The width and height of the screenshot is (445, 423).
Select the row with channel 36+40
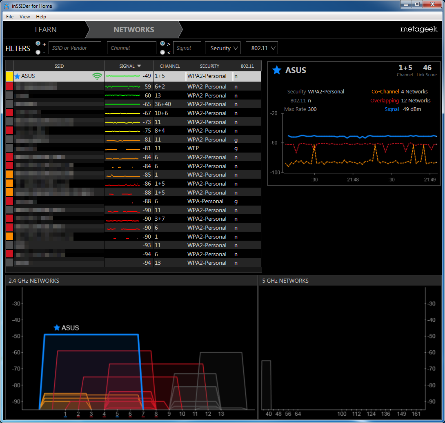133,104
